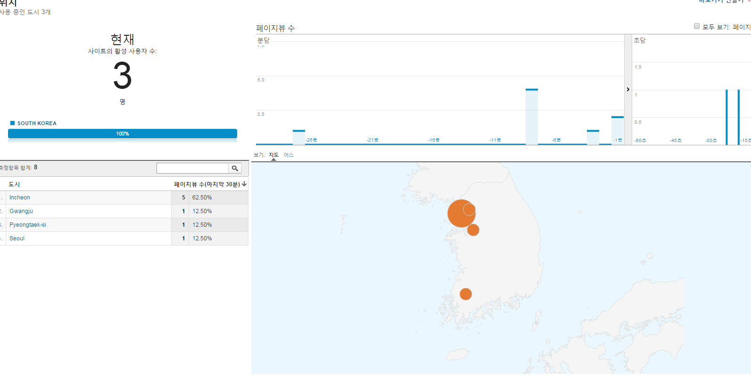
Task: Click the sort arrow on the pageviews column
Action: pos(244,184)
